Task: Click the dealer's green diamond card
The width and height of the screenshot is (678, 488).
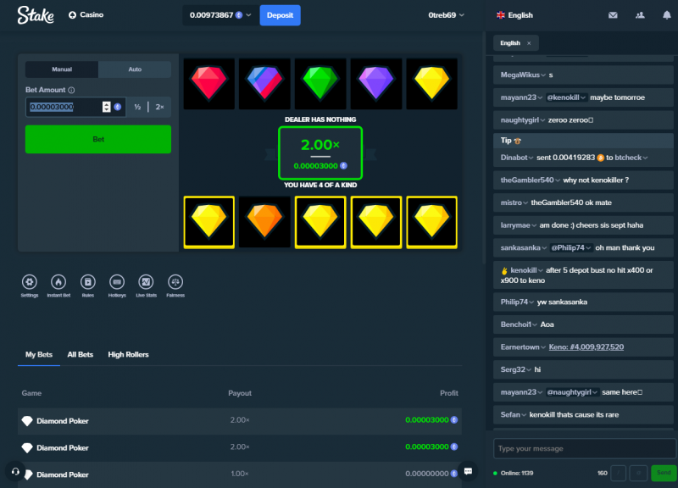Action: 320,84
